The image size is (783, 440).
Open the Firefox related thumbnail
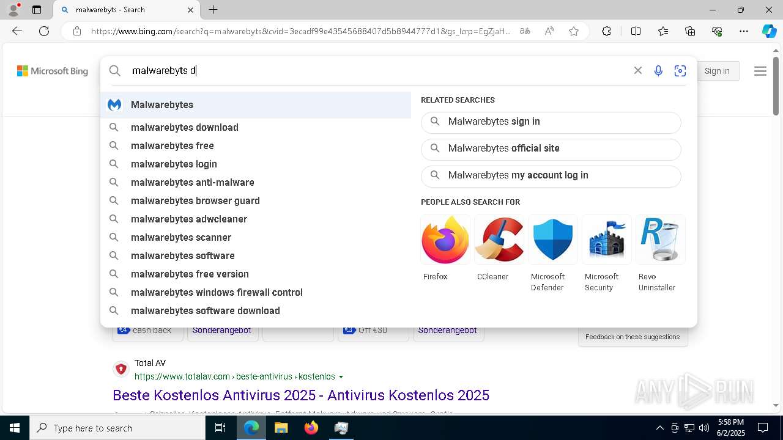pyautogui.click(x=445, y=240)
